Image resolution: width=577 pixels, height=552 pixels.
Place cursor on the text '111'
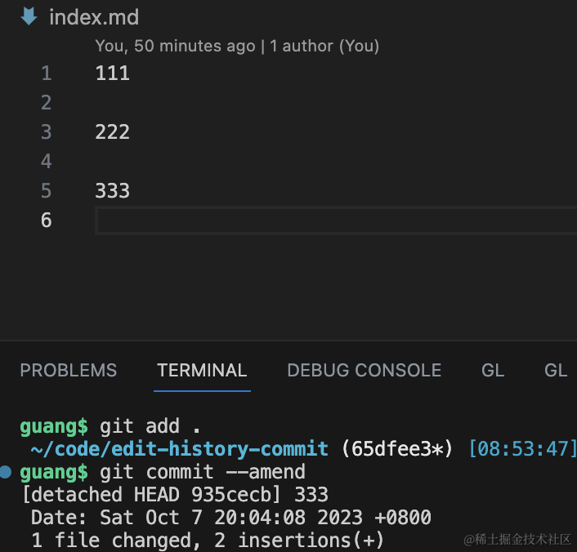112,73
